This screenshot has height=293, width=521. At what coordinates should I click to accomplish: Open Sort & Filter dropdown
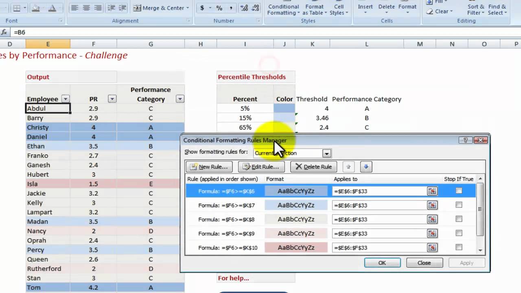click(x=476, y=10)
